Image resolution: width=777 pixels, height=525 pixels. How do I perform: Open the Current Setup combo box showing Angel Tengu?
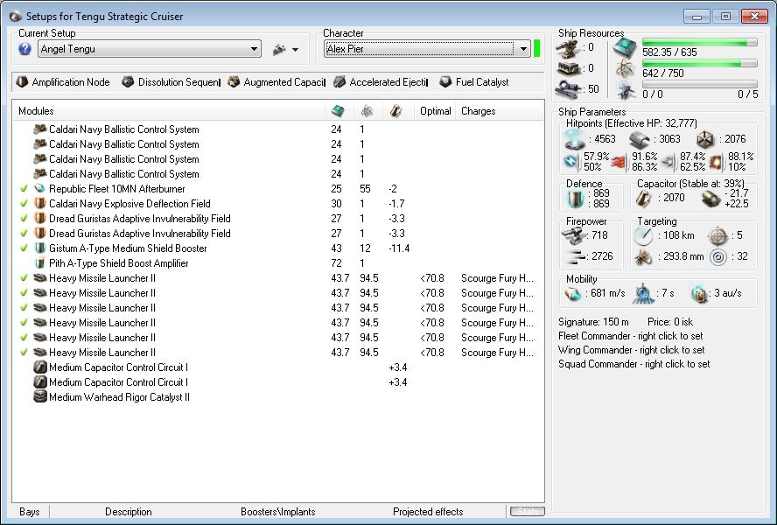tap(149, 49)
